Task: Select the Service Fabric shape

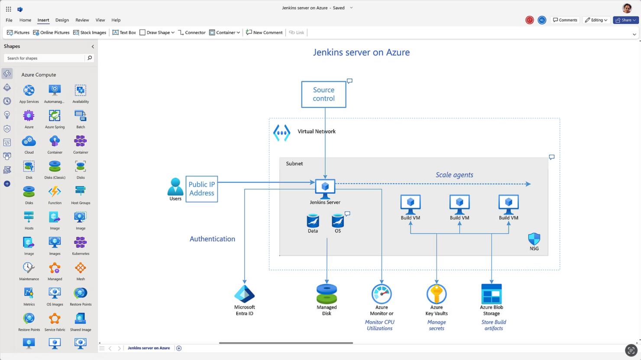Action: coord(55,319)
